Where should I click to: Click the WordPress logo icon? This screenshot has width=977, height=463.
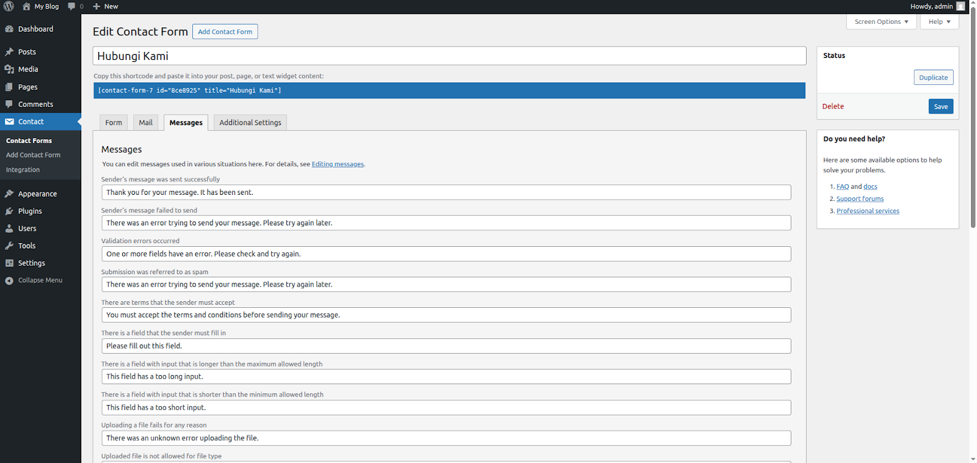[9, 6]
